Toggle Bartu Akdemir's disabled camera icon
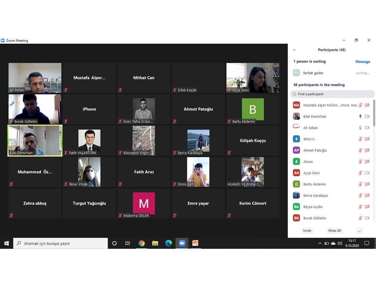The height and width of the screenshot is (283, 377). tap(367, 184)
